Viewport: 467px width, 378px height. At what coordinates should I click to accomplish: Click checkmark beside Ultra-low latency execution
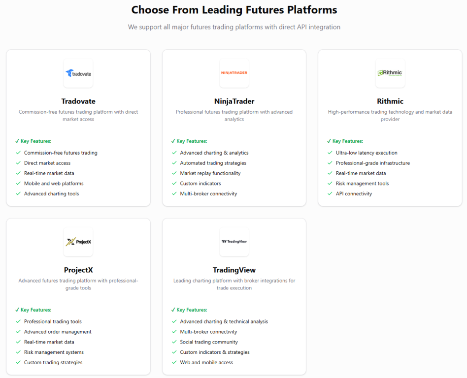coord(330,153)
